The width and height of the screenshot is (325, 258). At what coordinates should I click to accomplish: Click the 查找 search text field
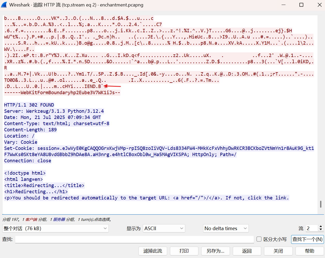[x=134, y=239]
